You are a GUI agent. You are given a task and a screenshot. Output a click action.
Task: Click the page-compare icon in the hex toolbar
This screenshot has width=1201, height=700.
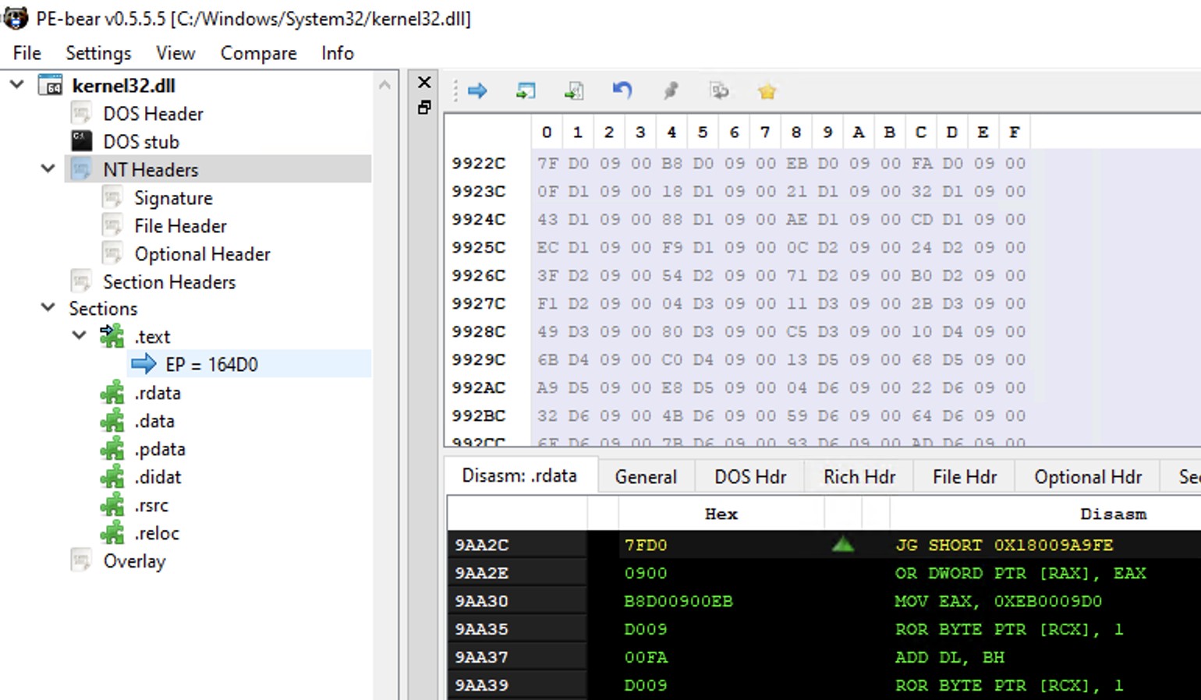click(x=719, y=90)
